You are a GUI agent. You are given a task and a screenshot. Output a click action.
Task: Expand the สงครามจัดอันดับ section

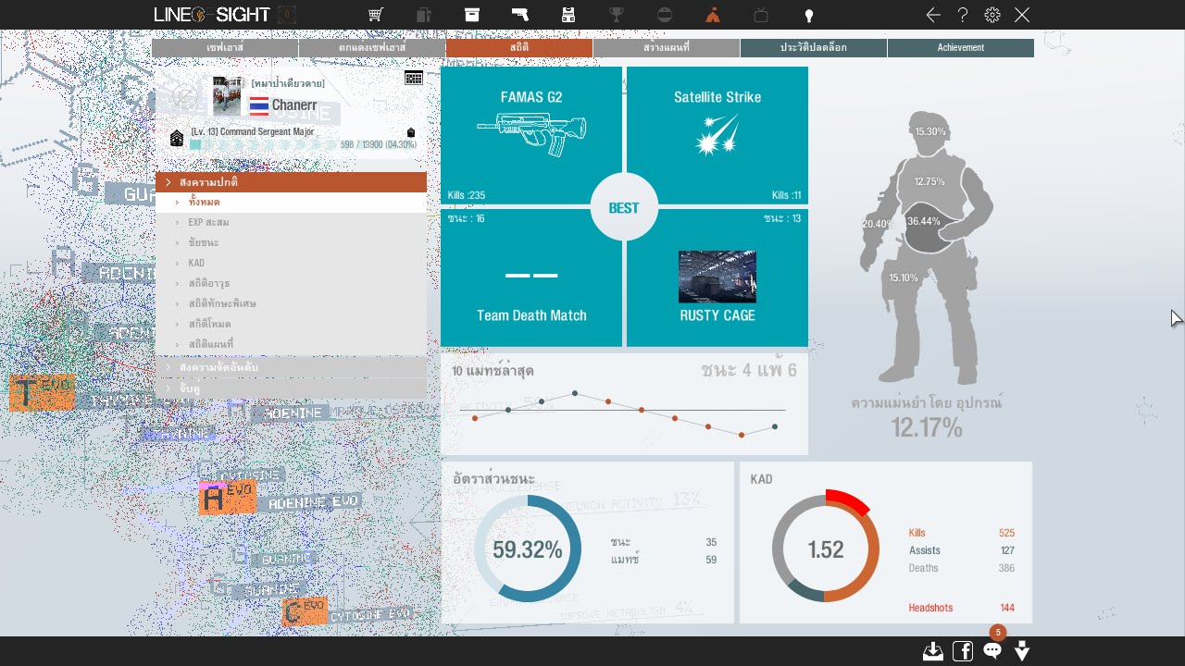[x=291, y=367]
